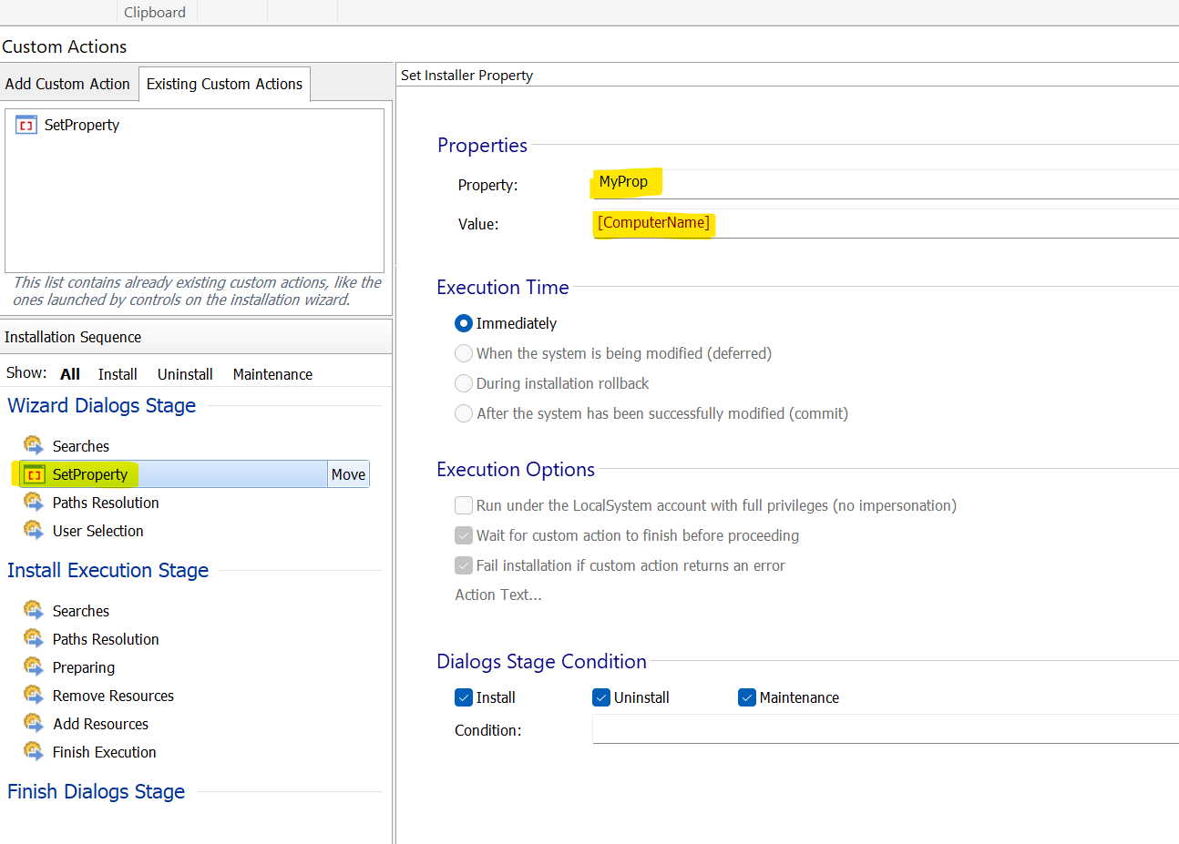The image size is (1179, 844).
Task: Click the SetProperty icon in existing actions list
Action: pos(26,126)
